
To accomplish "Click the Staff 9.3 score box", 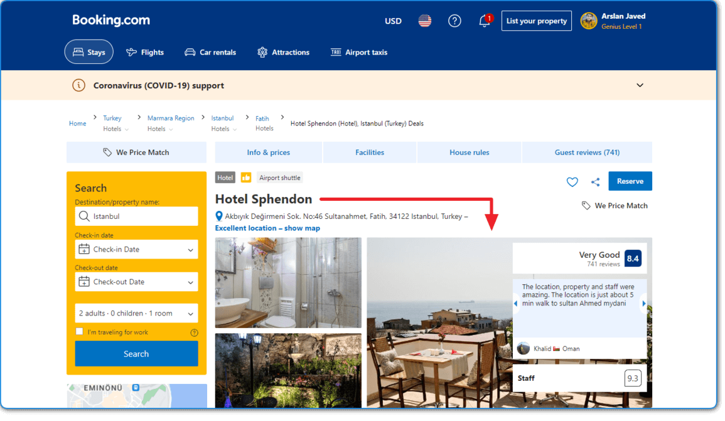I will pos(580,378).
